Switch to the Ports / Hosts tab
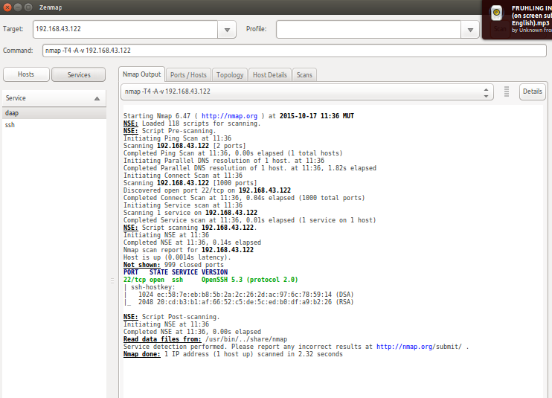Image resolution: width=552 pixels, height=398 pixels. click(188, 75)
